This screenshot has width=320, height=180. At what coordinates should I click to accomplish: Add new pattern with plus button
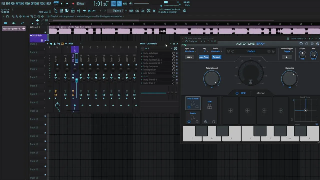coord(126,11)
